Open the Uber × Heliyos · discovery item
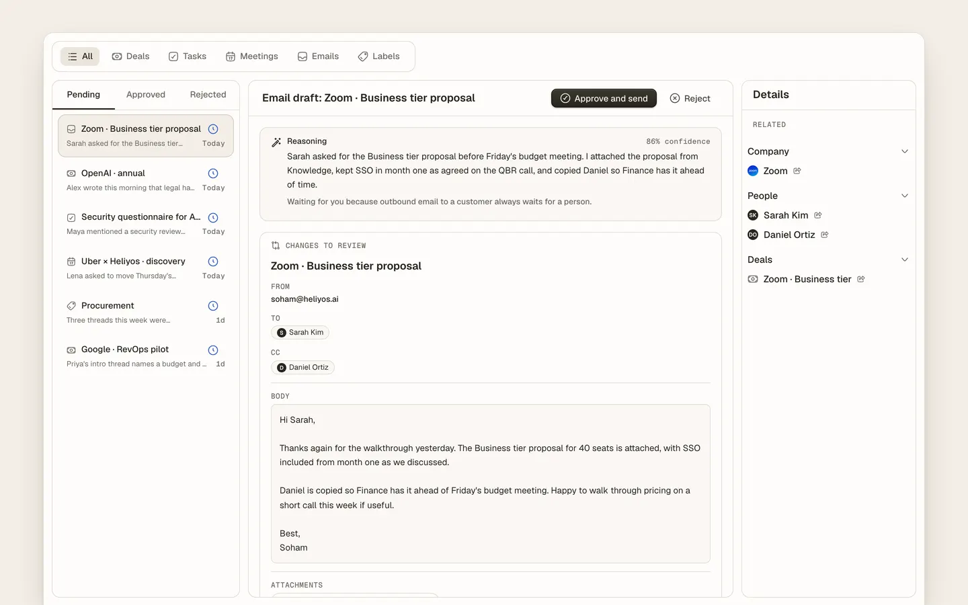The height and width of the screenshot is (605, 968). [x=146, y=268]
